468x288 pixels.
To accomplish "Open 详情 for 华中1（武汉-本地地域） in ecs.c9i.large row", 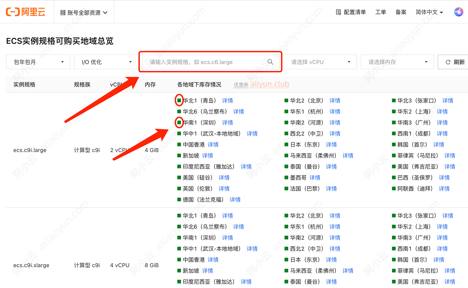I will pyautogui.click(x=252, y=133).
